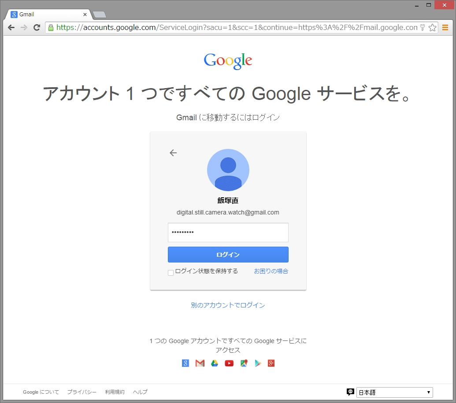Reload the page with the refresh icon
This screenshot has width=456, height=403.
37,28
